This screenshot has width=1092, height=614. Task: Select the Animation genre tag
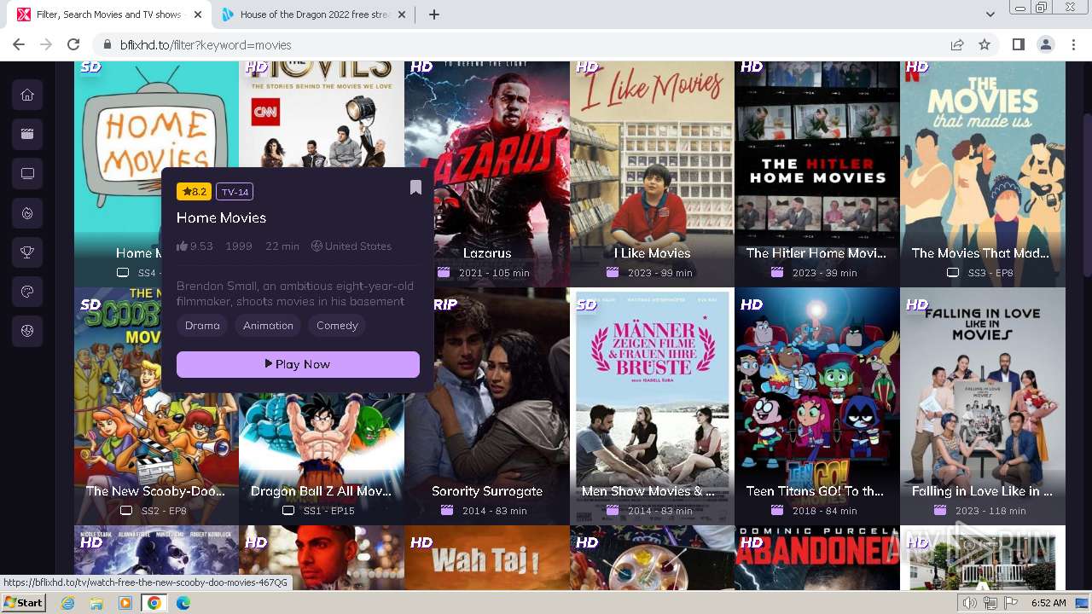point(268,326)
